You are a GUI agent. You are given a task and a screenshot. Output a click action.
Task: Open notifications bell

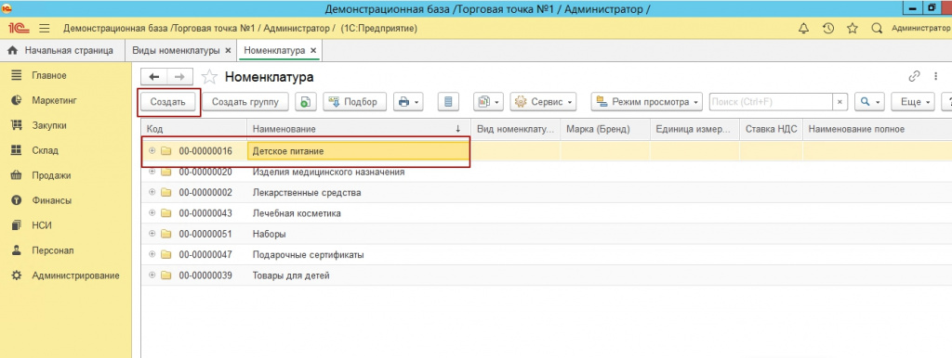coord(804,29)
